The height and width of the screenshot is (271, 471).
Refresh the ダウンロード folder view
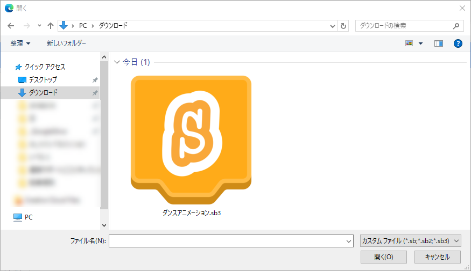(x=344, y=26)
